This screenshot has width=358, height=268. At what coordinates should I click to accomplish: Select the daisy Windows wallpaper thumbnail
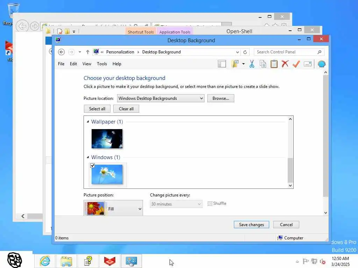107,175
